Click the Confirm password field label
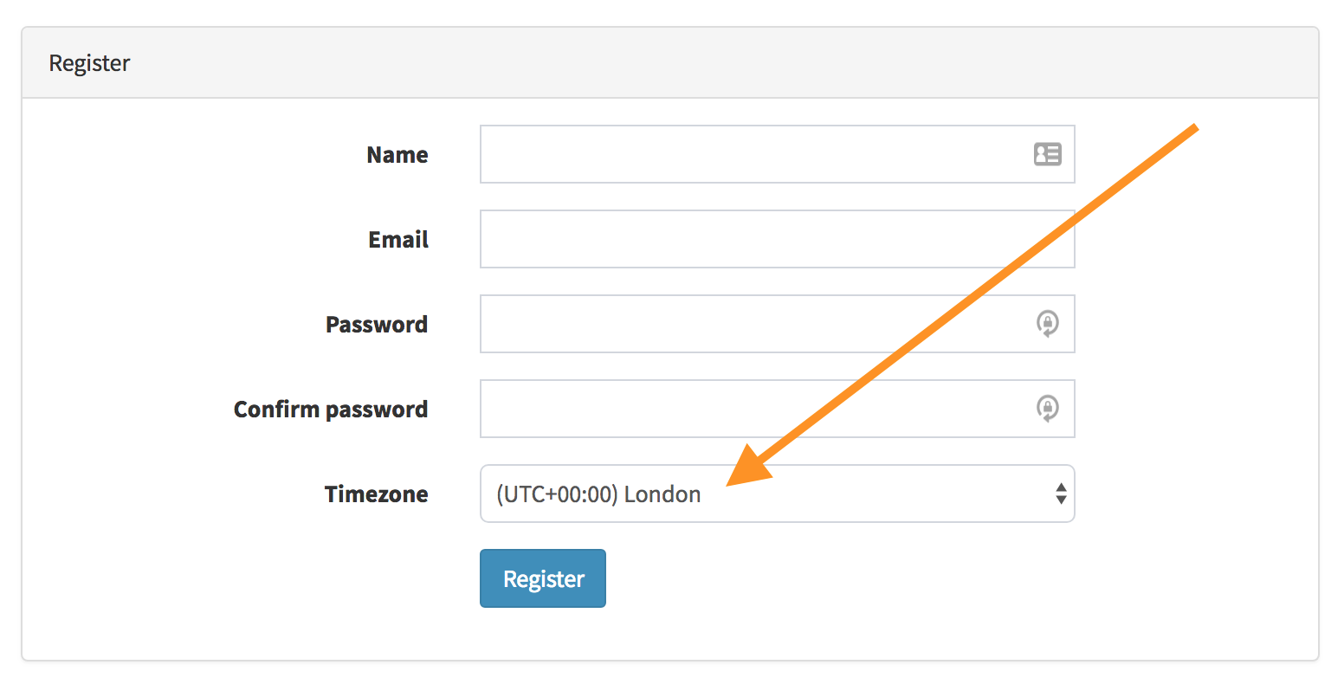 (x=331, y=409)
